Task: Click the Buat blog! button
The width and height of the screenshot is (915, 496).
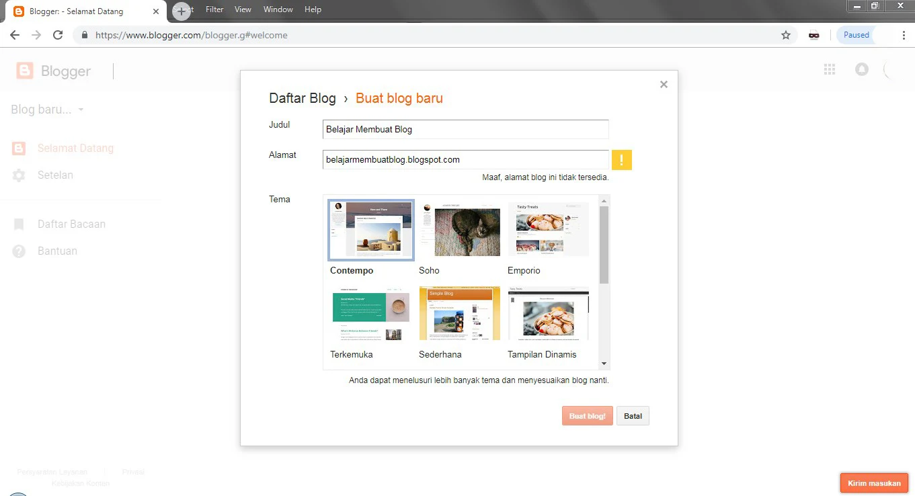Action: [588, 416]
